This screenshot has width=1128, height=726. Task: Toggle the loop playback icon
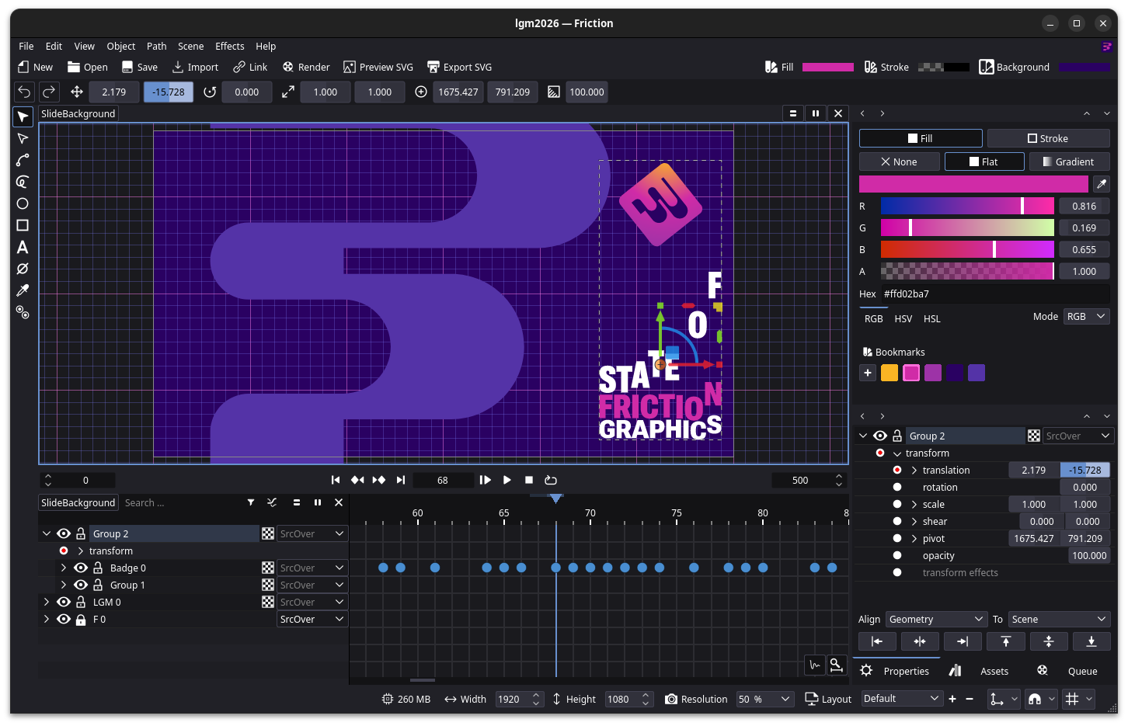coord(551,480)
